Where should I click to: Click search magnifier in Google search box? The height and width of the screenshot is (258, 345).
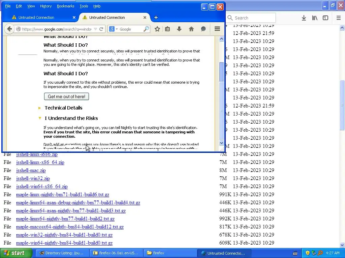pos(146,29)
